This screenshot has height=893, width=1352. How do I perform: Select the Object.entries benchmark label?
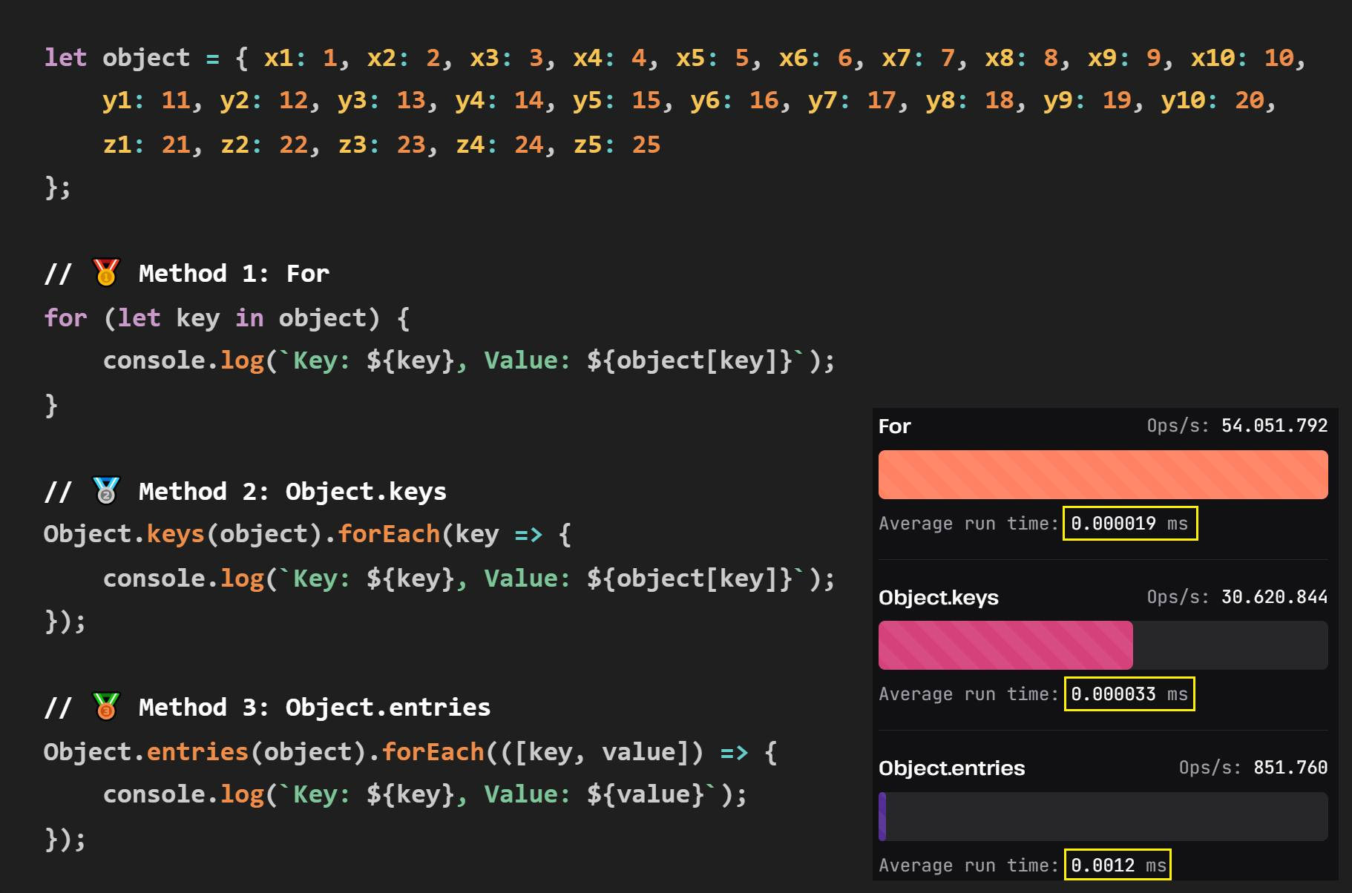coord(951,768)
